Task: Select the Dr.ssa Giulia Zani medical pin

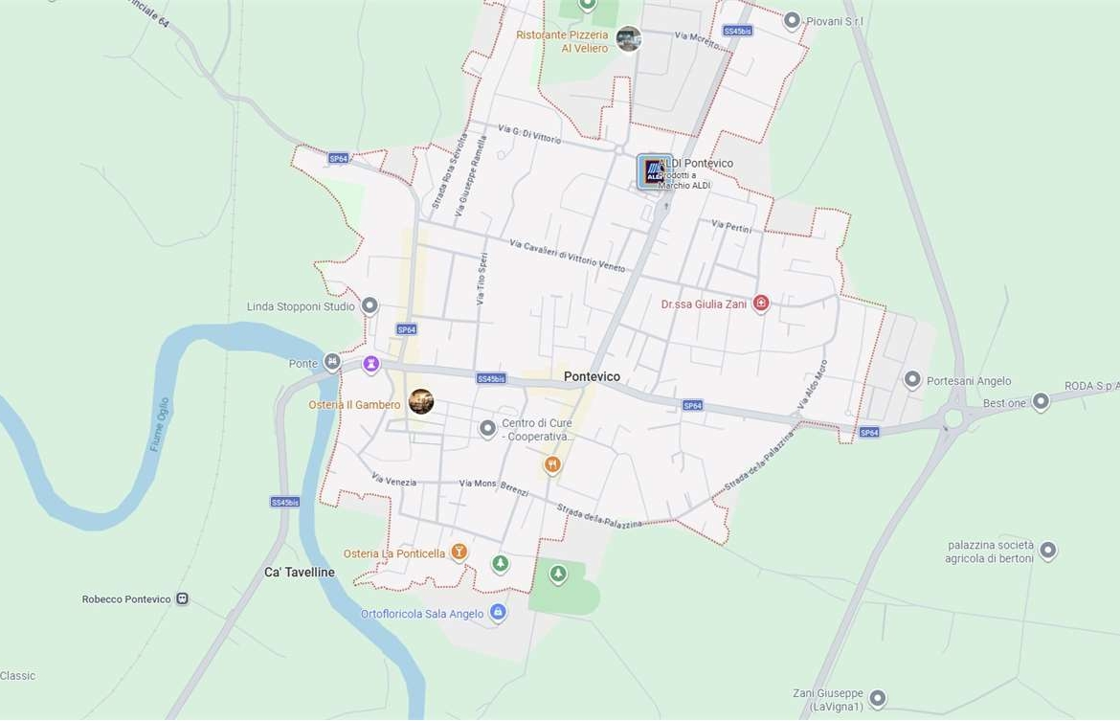Action: coord(761,304)
